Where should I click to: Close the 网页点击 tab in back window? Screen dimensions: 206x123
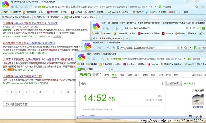click(x=62, y=17)
